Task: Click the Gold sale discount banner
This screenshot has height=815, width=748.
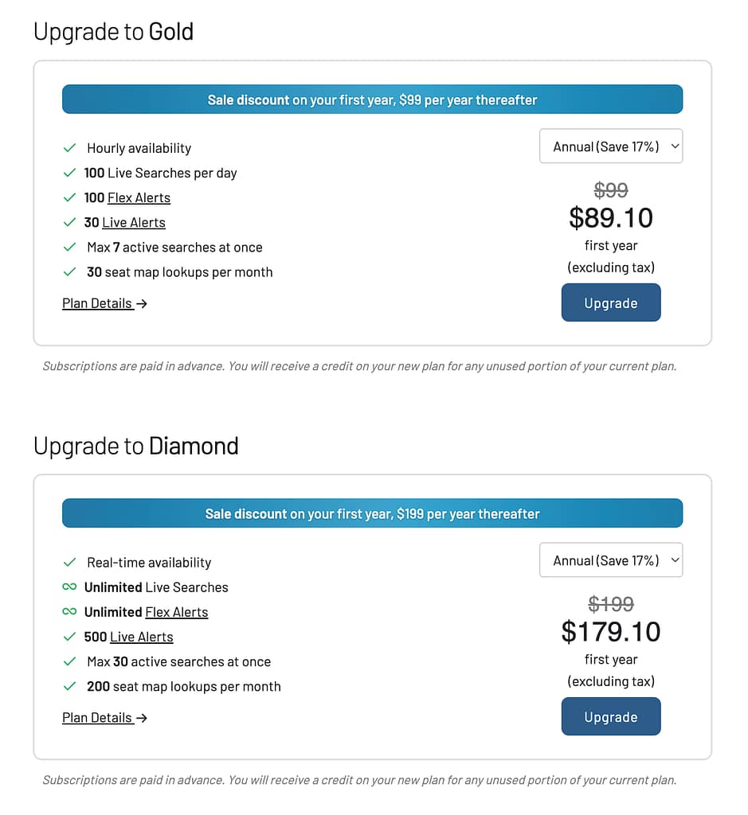Action: click(372, 99)
